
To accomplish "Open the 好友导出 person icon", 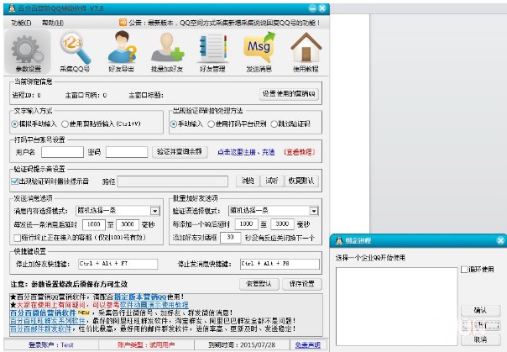I will tap(121, 52).
